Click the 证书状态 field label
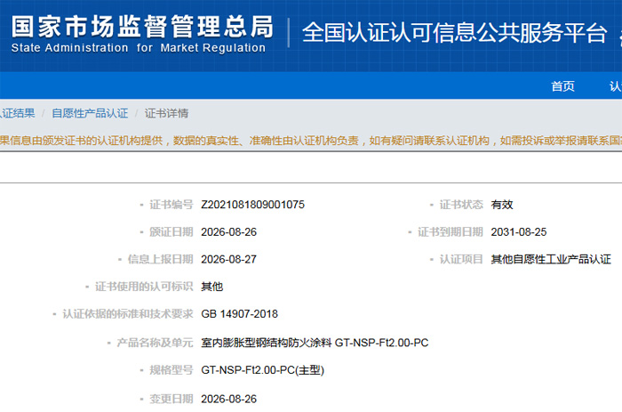Image resolution: width=622 pixels, height=412 pixels. coord(461,205)
